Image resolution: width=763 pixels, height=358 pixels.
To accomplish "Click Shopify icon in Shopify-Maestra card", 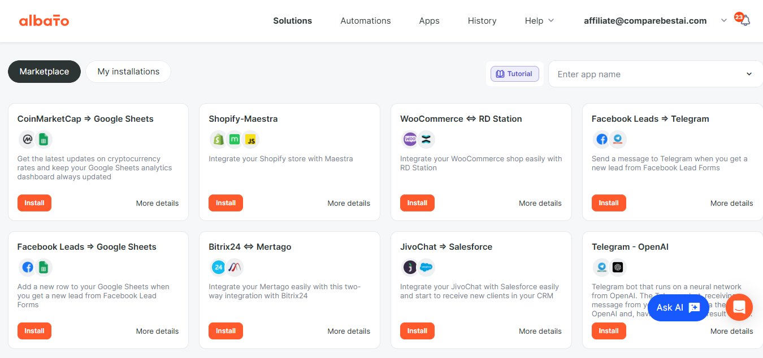I will pos(218,139).
